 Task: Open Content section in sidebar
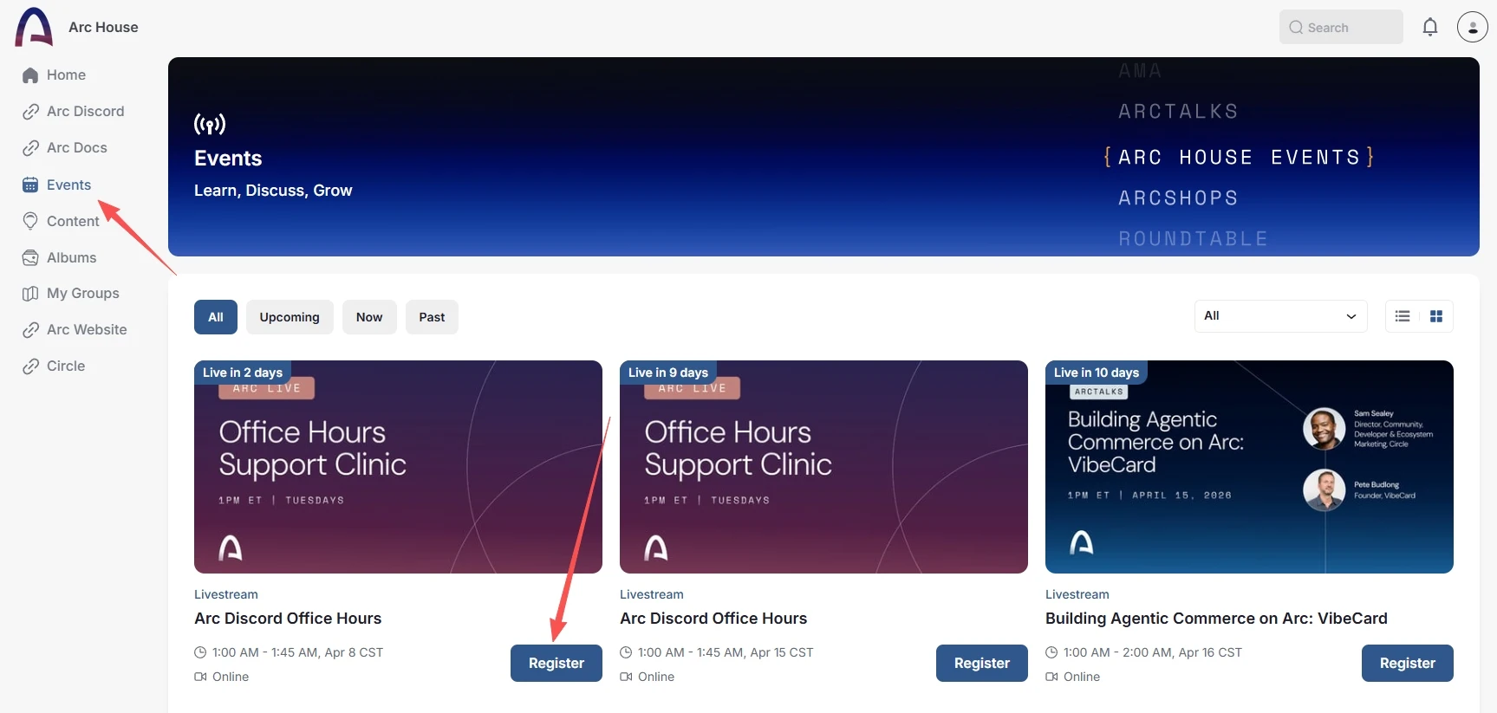pyautogui.click(x=73, y=221)
